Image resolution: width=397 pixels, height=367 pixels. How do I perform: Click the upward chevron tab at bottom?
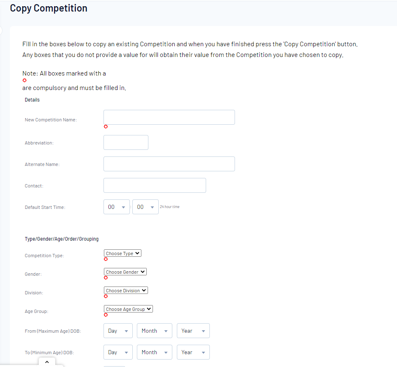(47, 362)
